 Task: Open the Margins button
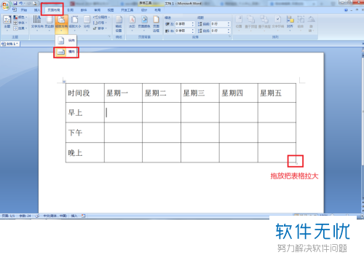[x=50, y=23]
